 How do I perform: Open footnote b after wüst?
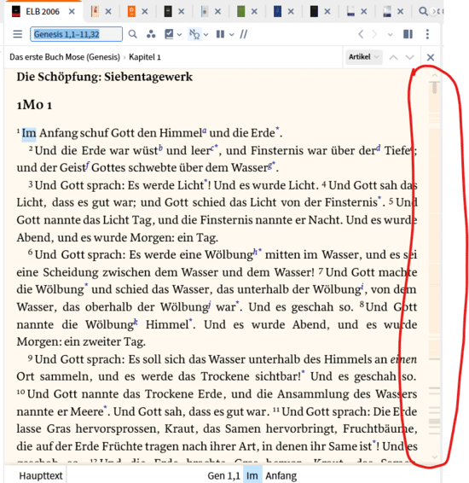click(160, 148)
